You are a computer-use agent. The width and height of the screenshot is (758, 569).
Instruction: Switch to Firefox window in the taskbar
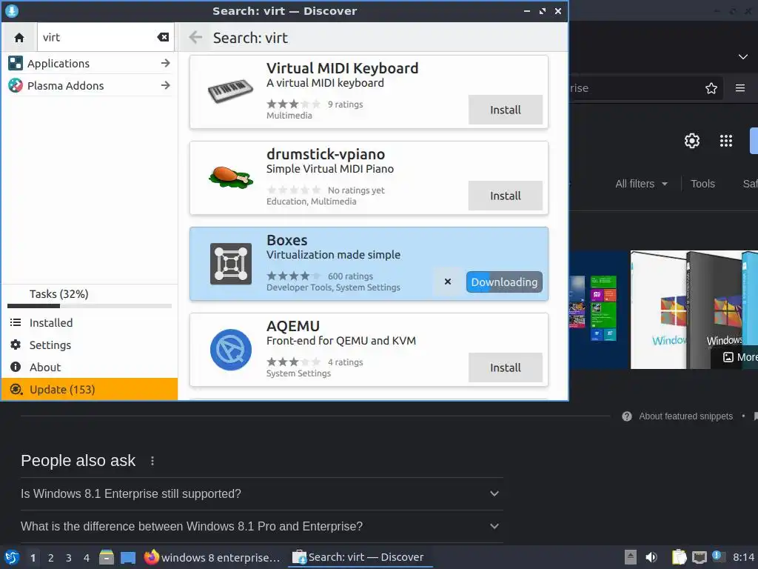pyautogui.click(x=212, y=557)
